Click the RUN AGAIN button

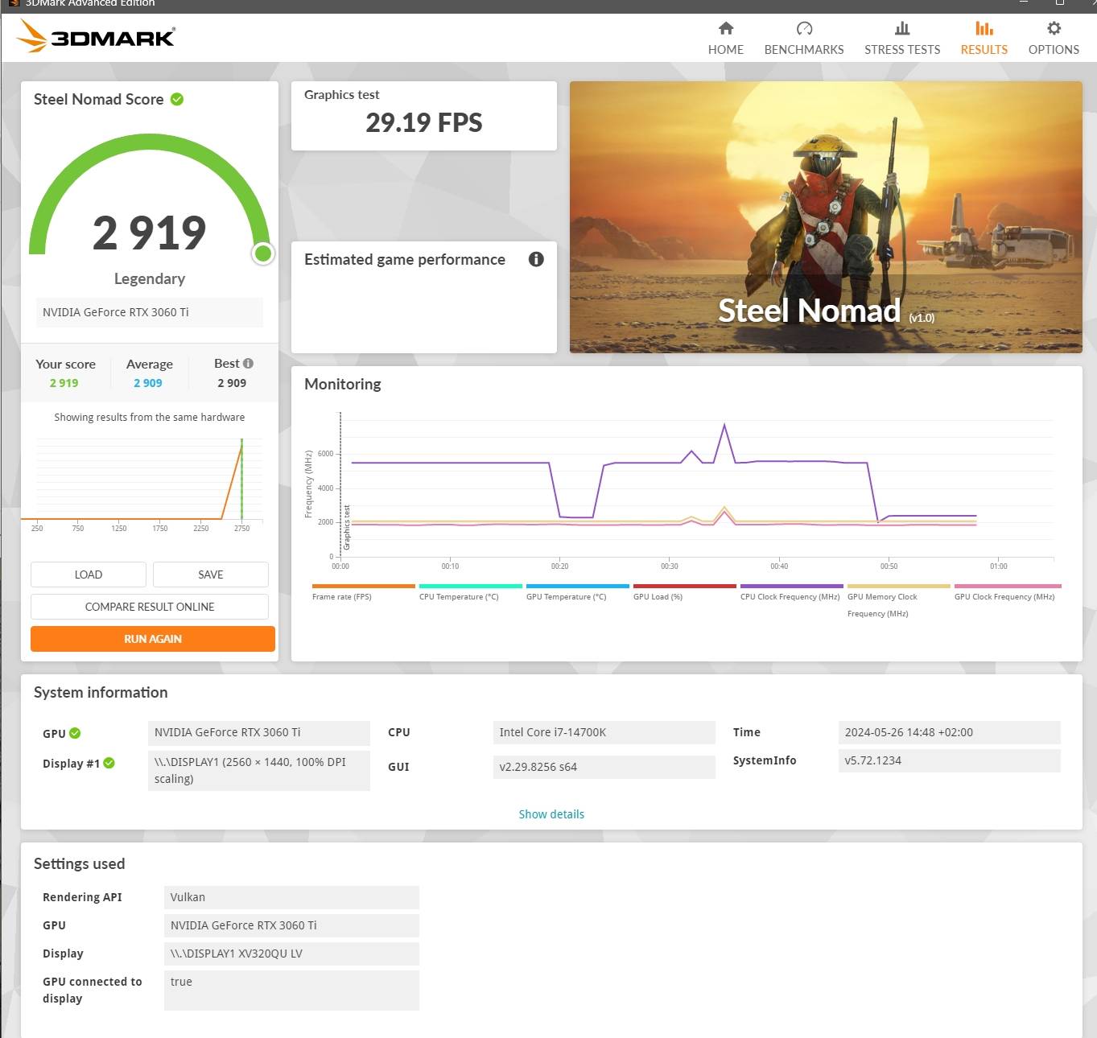152,638
